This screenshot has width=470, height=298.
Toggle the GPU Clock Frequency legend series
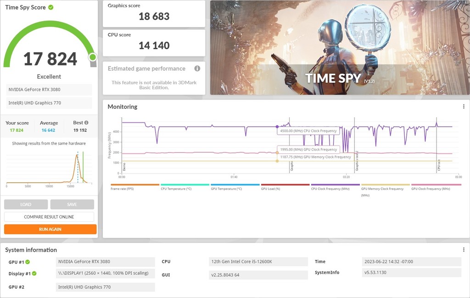pyautogui.click(x=431, y=189)
